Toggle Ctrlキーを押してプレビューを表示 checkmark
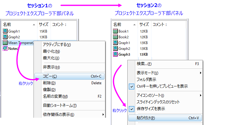 click(x=132, y=86)
